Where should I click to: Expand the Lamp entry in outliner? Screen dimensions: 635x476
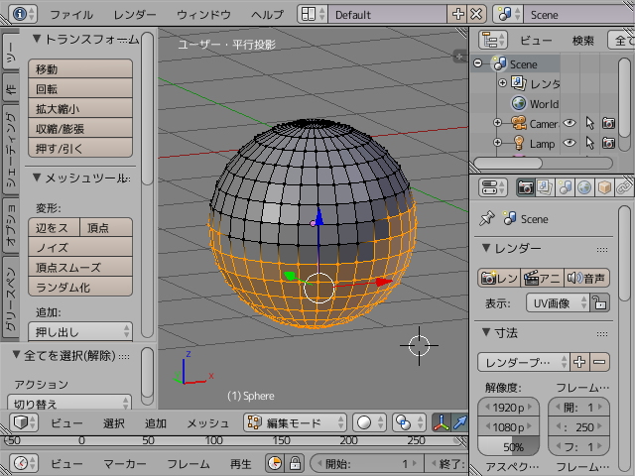(x=498, y=143)
